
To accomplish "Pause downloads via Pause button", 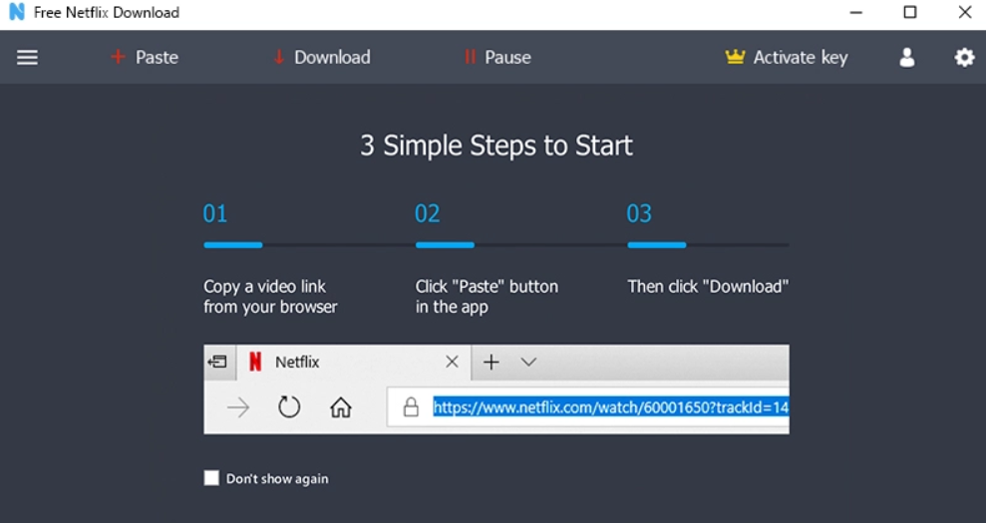I will [496, 58].
